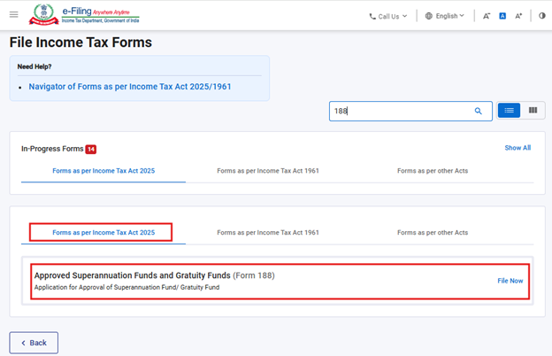552x356 pixels.
Task: Open Navigator of Forms help link
Action: [130, 87]
